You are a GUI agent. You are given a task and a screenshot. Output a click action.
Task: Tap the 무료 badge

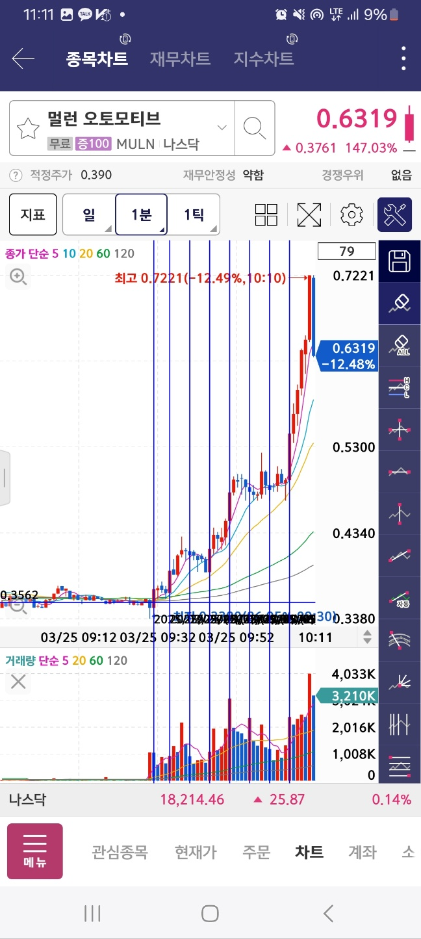(60, 144)
